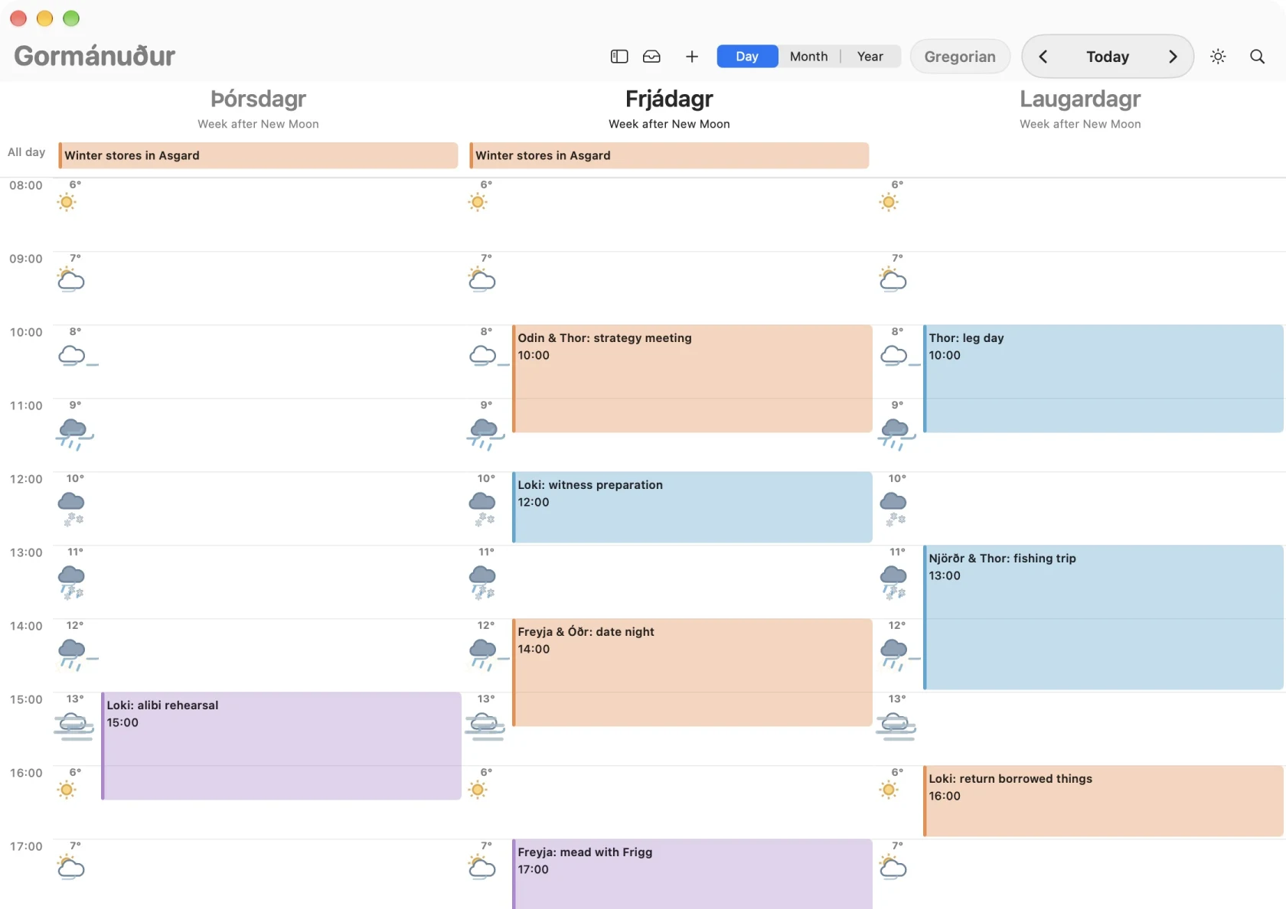Open search with magnifier icon
The height and width of the screenshot is (909, 1286).
tap(1257, 57)
